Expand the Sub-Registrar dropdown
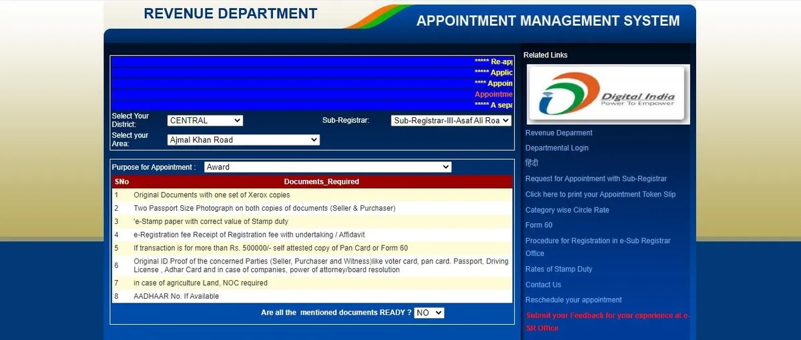 click(451, 121)
